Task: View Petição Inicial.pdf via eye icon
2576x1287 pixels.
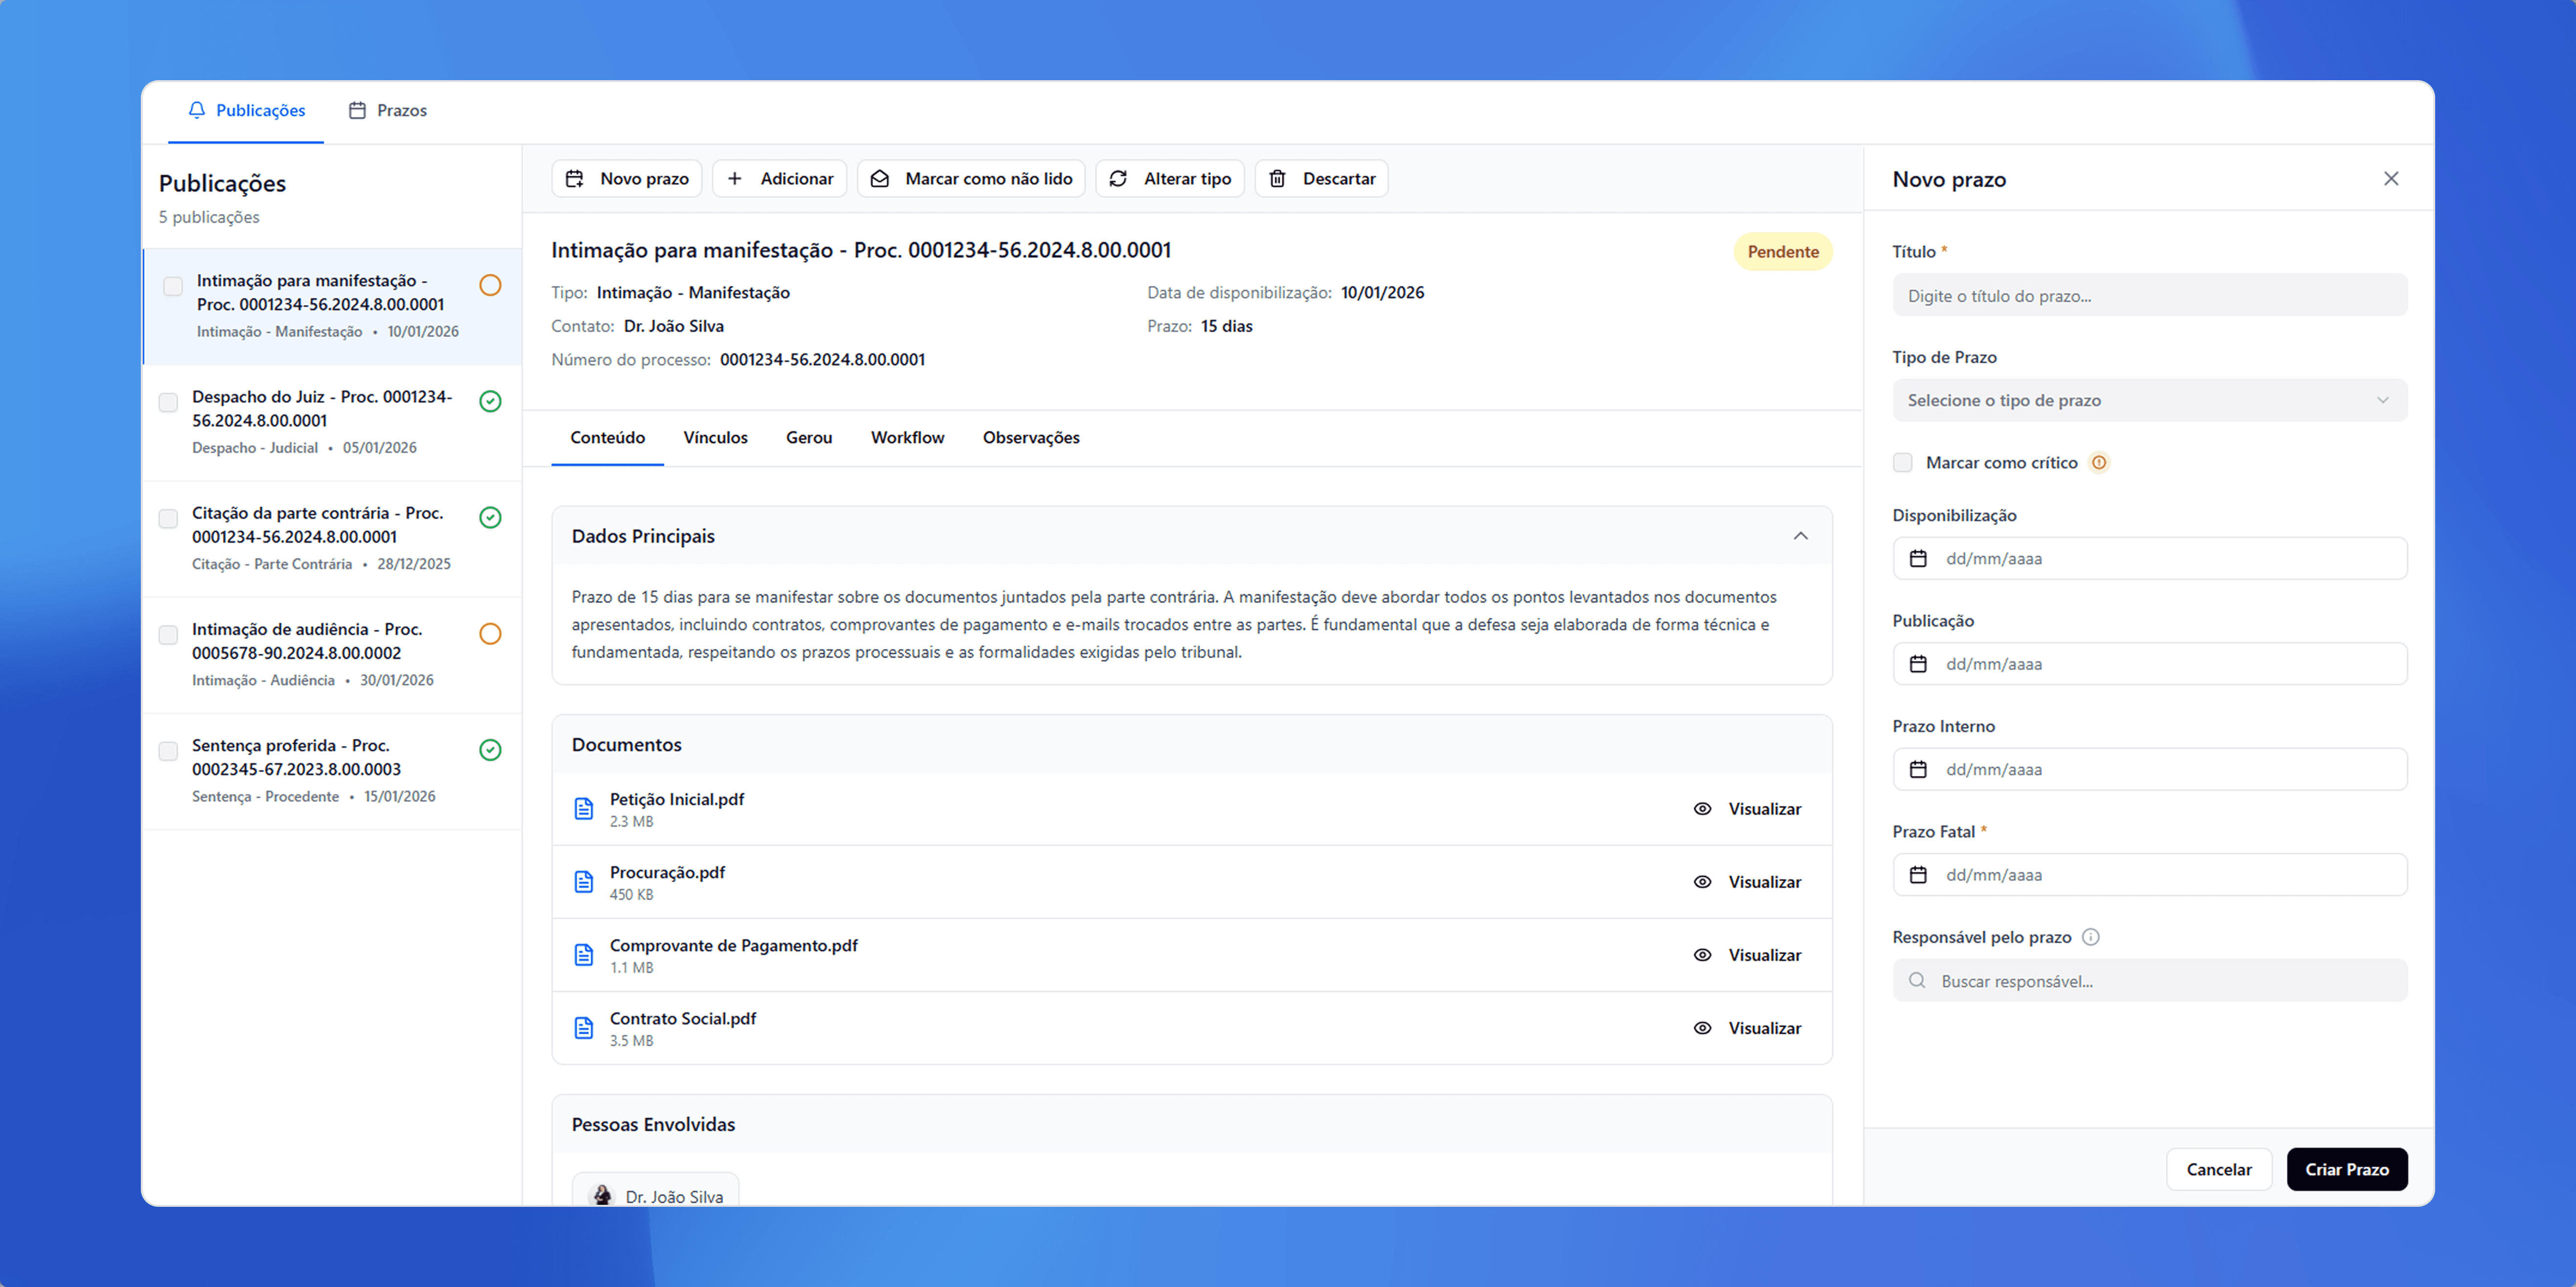Action: click(1702, 809)
